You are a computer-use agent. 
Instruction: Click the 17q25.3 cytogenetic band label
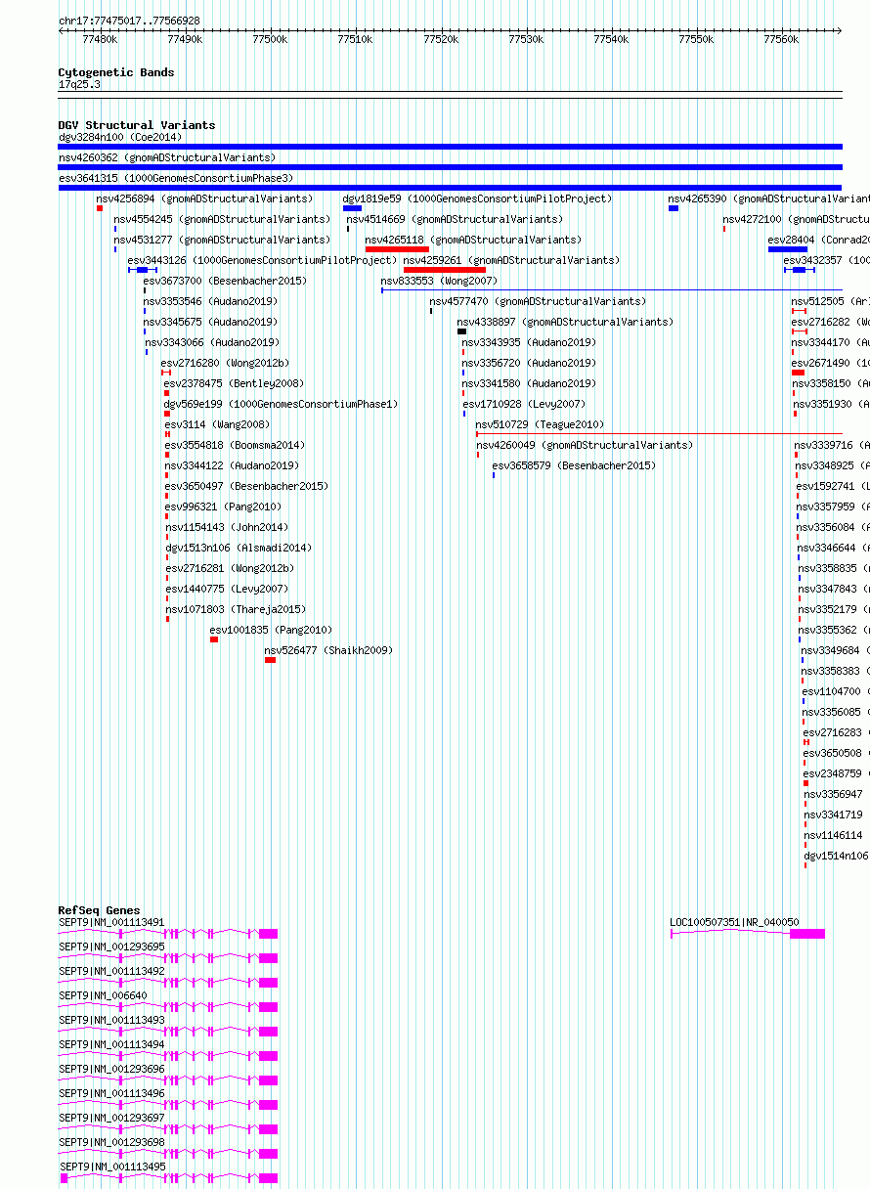(x=79, y=84)
